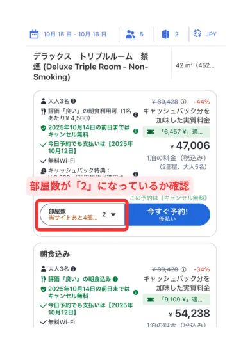The height and width of the screenshot is (352, 250).
Task: Open the JPY currency switch icon
Action: click(x=197, y=34)
